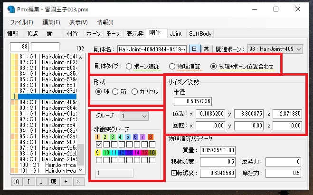Check non-collision group 2 checkbox
313x195 pixels.
(106, 144)
